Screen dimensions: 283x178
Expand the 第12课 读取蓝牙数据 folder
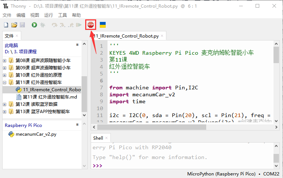click(5, 104)
